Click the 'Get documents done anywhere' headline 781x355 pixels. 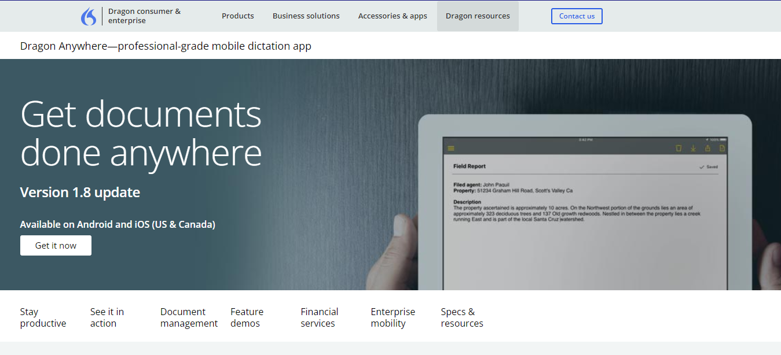pyautogui.click(x=141, y=133)
